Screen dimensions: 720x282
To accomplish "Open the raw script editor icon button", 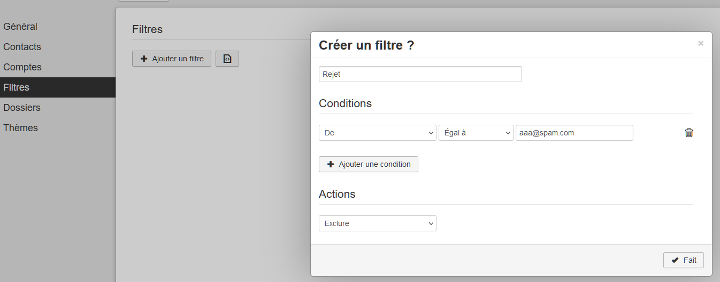I will tap(227, 59).
